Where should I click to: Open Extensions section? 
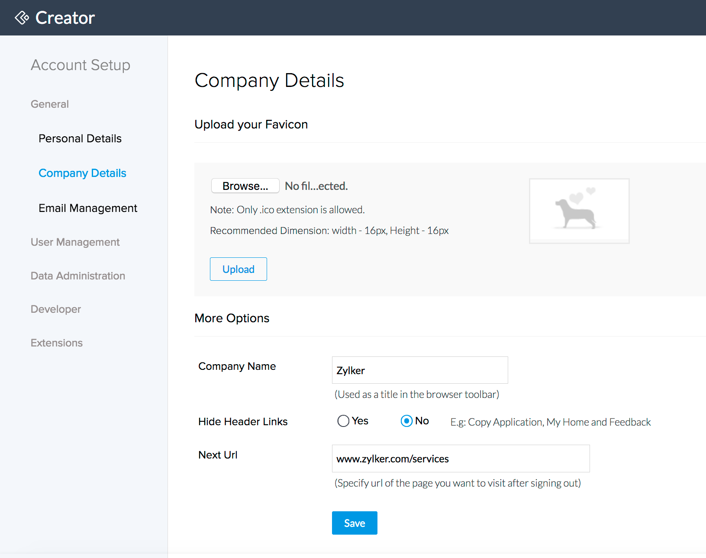click(x=57, y=343)
